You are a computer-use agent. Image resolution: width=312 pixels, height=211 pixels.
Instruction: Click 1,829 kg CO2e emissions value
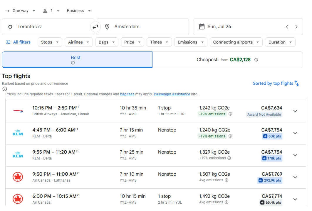214,152
